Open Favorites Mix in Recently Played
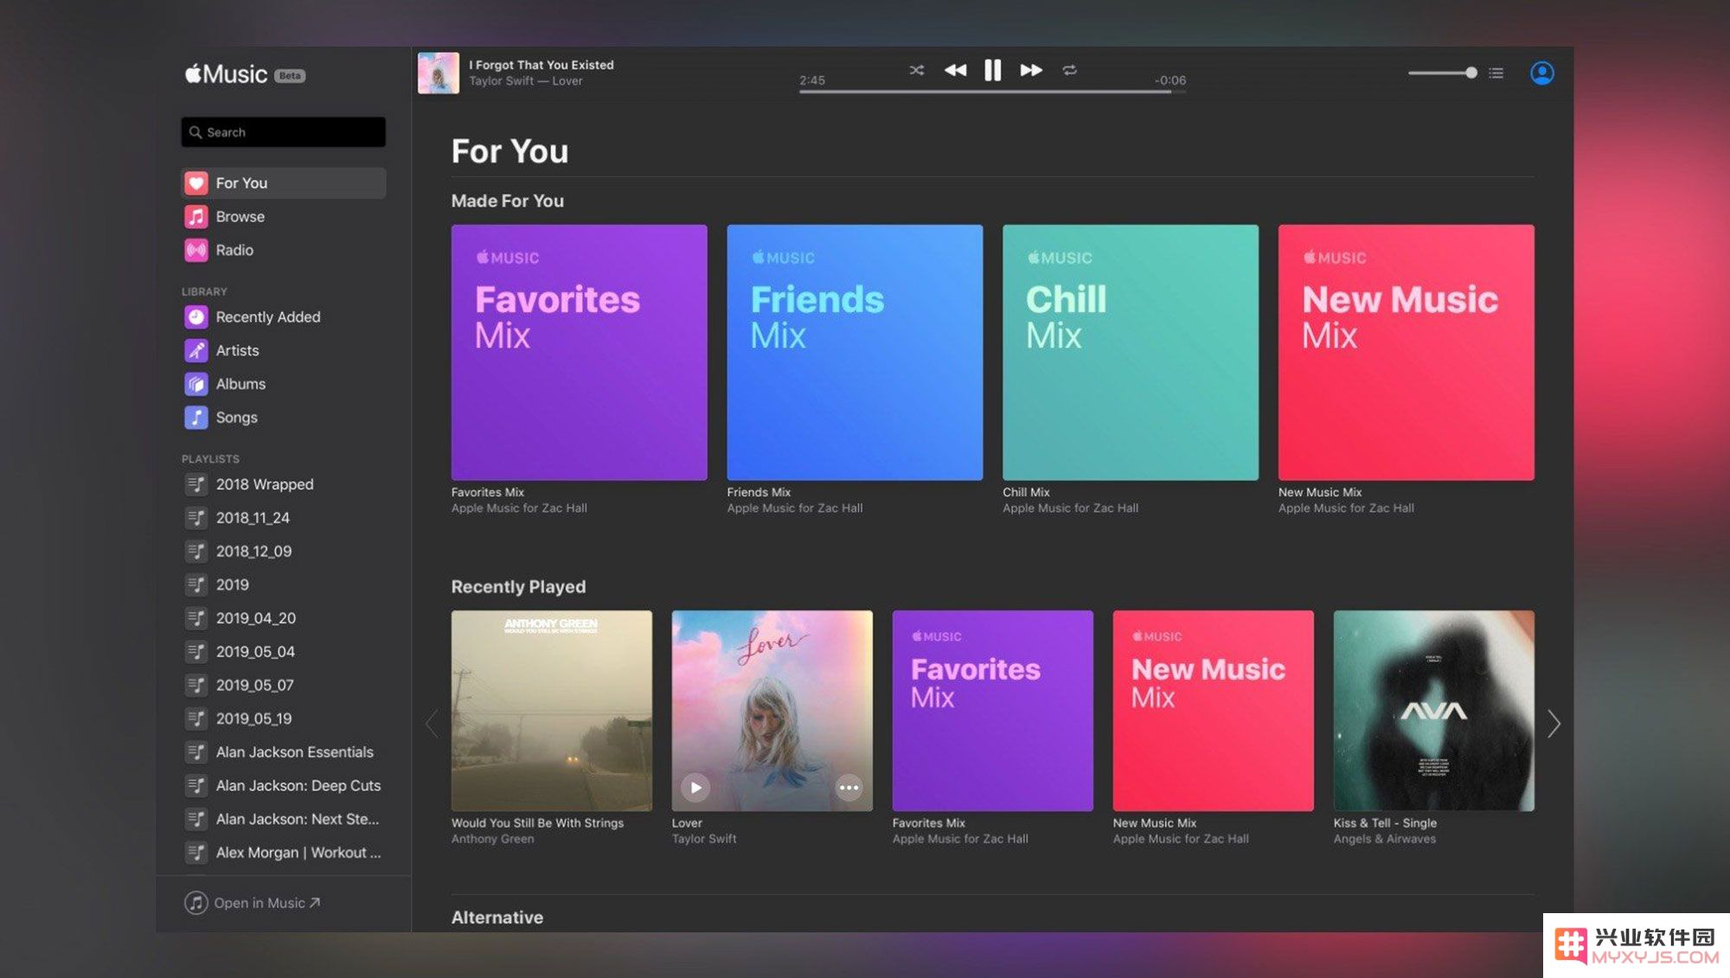The image size is (1730, 978). [992, 711]
